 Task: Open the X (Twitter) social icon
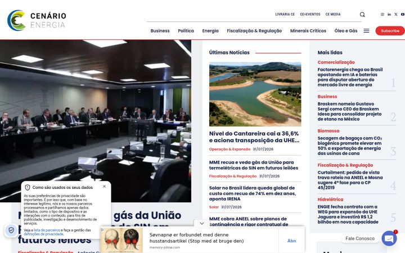click(395, 15)
